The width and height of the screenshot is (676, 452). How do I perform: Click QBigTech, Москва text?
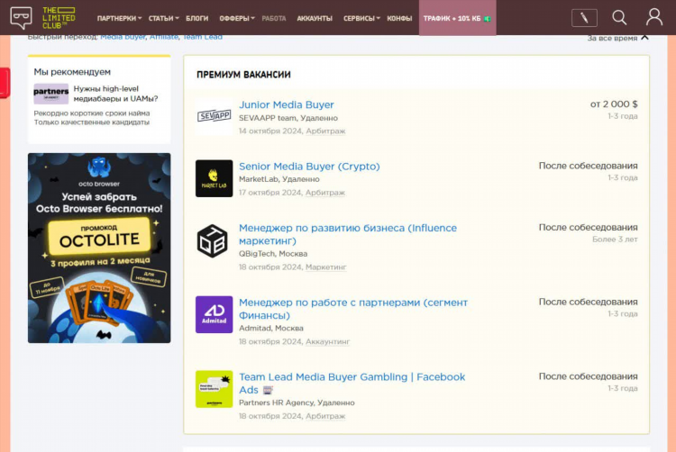(x=273, y=254)
